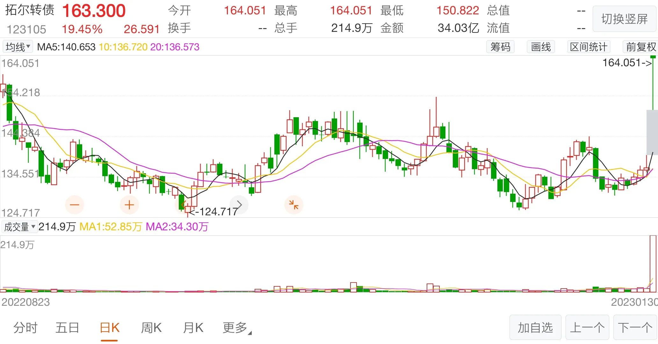
Task: Select the 五日 tab
Action: (67, 328)
